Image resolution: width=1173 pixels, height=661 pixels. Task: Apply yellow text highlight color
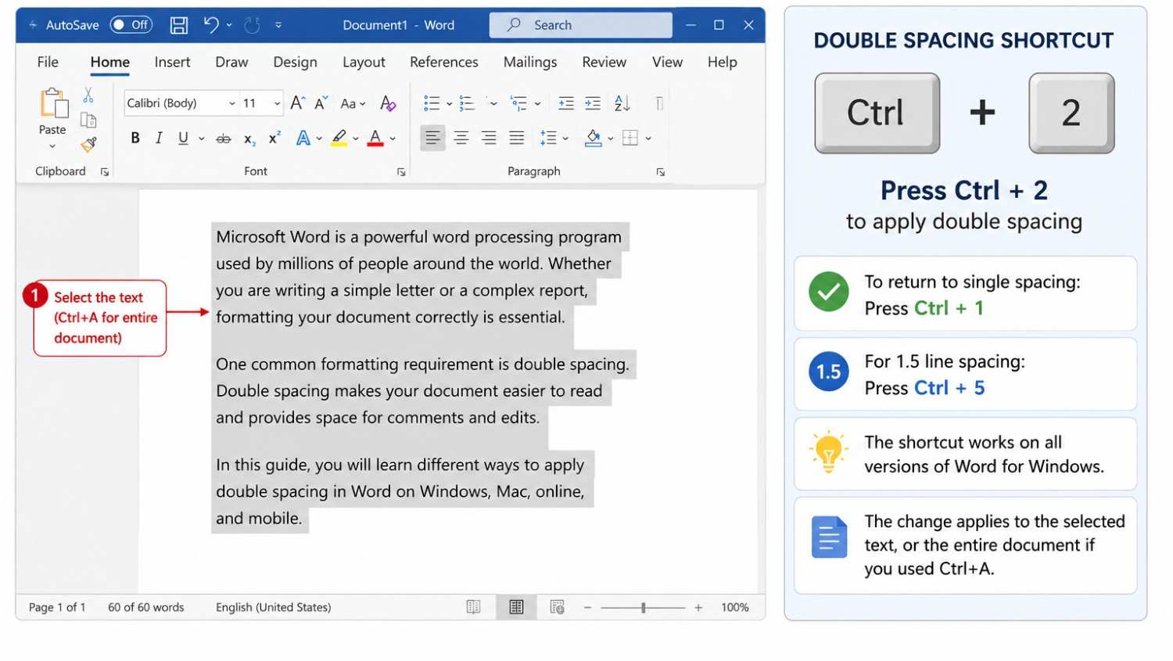tap(339, 138)
